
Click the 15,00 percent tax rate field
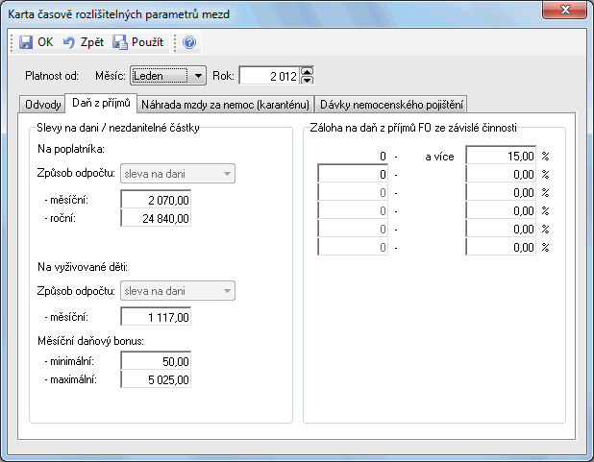click(x=500, y=156)
